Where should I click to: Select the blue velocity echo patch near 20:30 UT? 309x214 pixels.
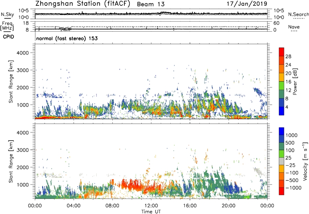point(234,188)
